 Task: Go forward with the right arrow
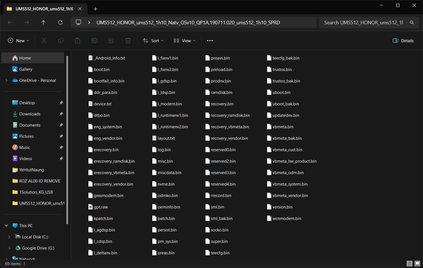(27, 22)
